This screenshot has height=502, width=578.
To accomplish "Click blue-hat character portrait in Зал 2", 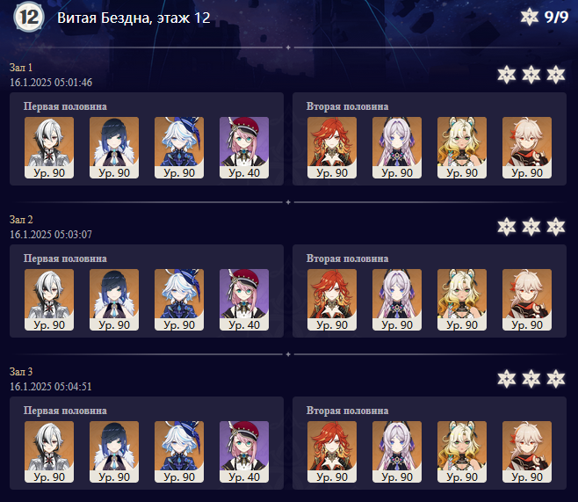I will coord(179,300).
